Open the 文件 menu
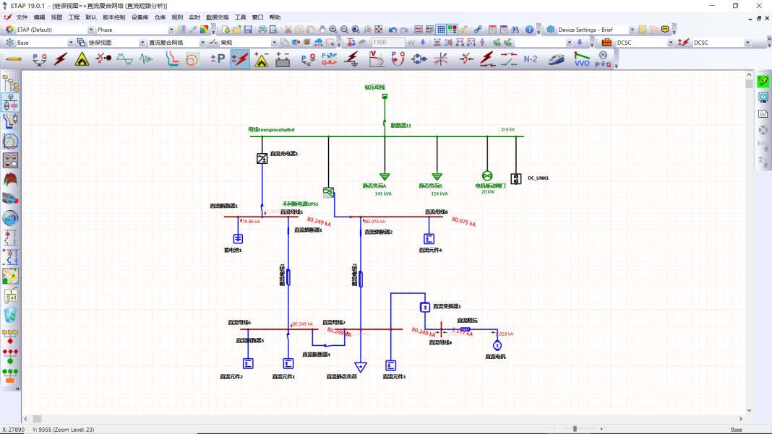The height and width of the screenshot is (434, 772). click(22, 17)
